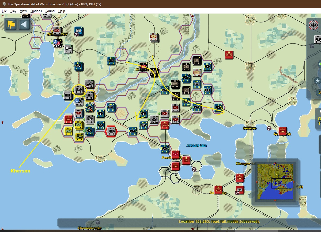Screen dimensions: 321x232
Task: Select the red unit near Chongar
Action: pyautogui.click(x=239, y=178)
